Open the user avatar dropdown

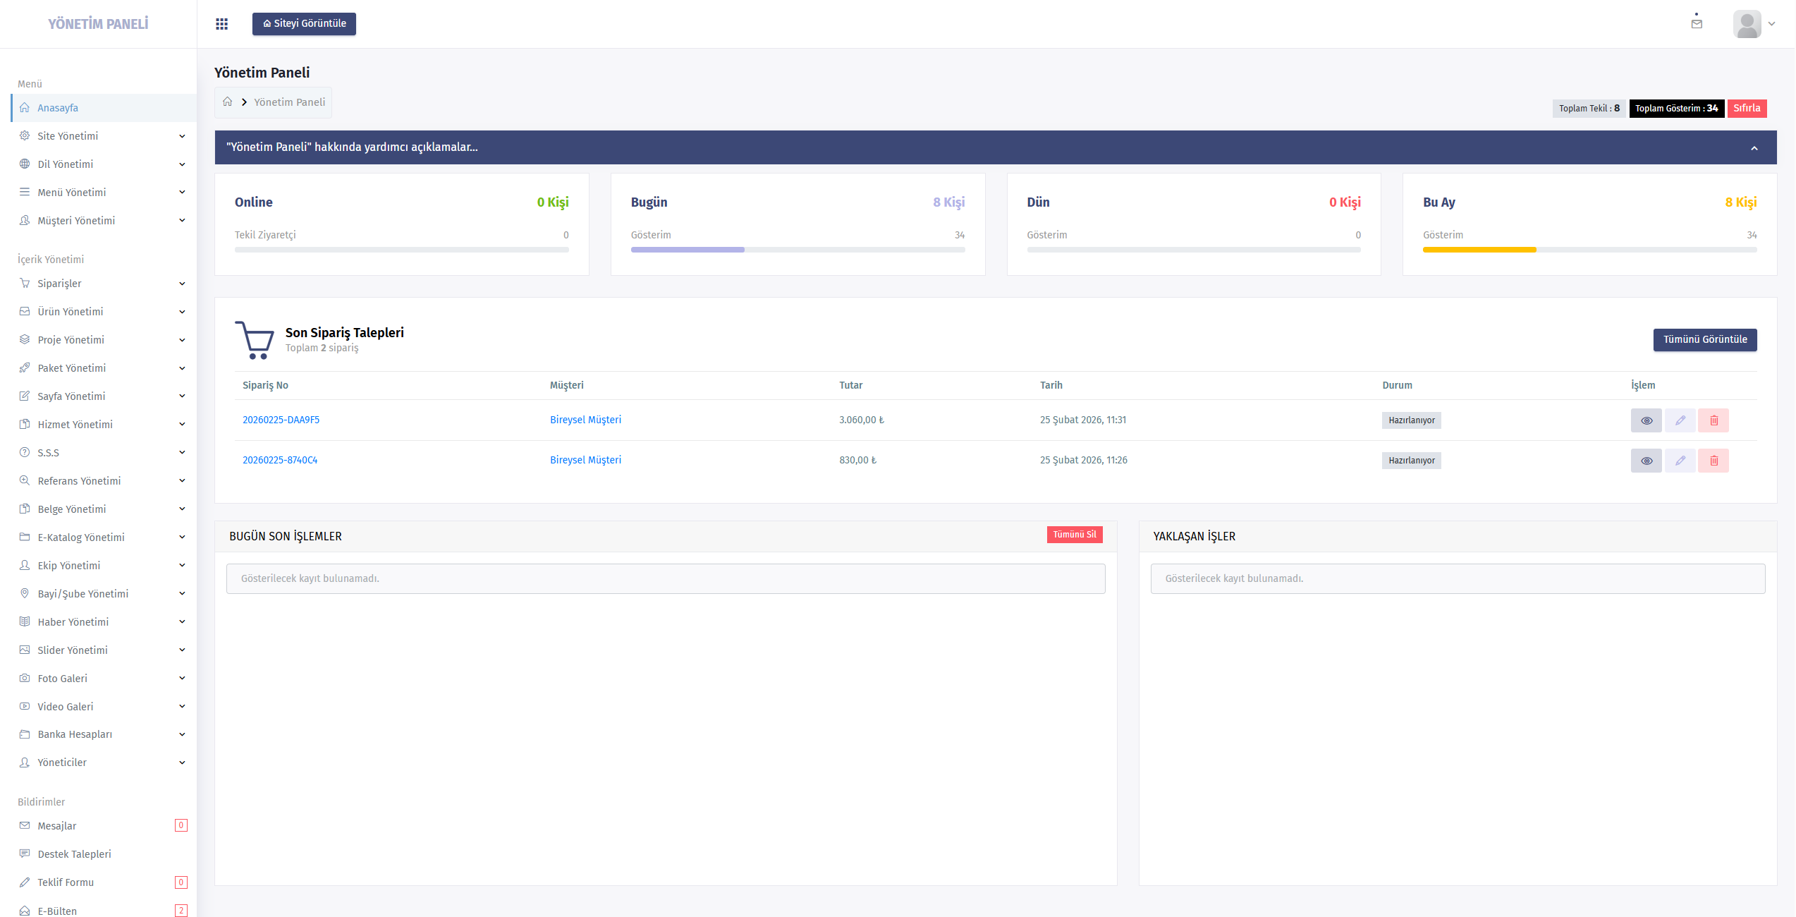pos(1754,24)
